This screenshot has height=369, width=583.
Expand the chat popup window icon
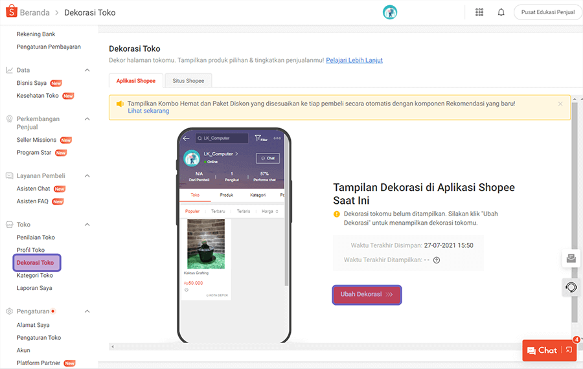(569, 350)
